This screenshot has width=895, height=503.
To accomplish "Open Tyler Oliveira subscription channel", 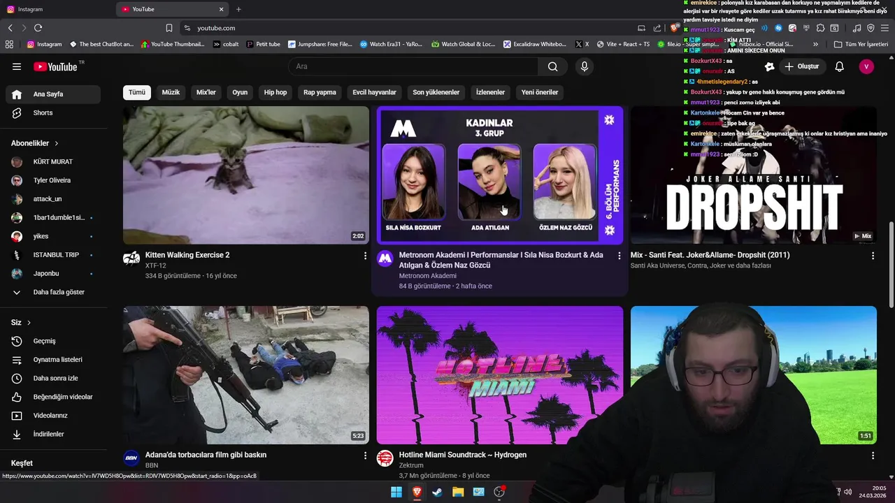I will pos(54,180).
